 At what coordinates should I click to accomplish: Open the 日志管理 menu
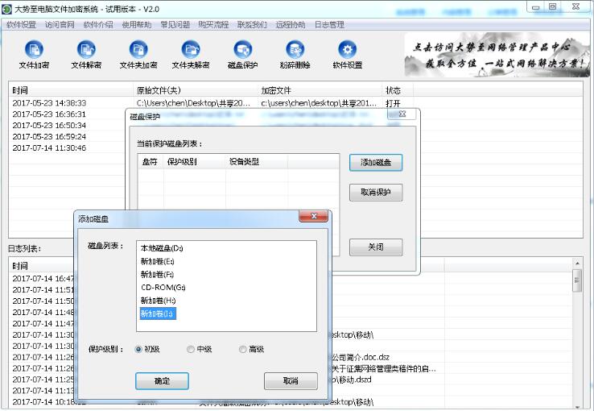coord(329,25)
